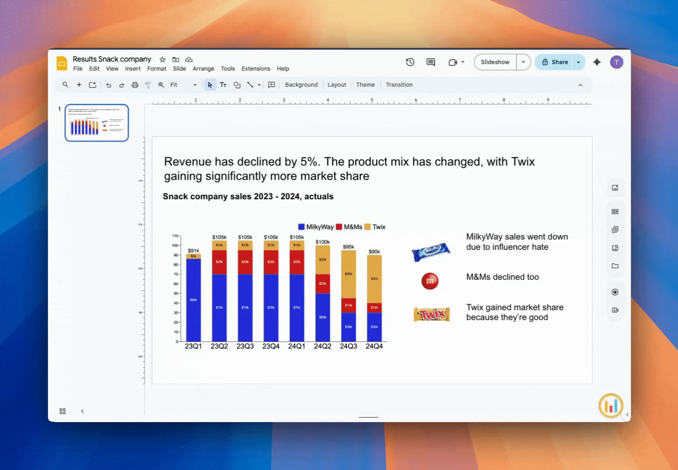The height and width of the screenshot is (470, 678).
Task: Toggle the selection cursor tool
Action: 210,85
